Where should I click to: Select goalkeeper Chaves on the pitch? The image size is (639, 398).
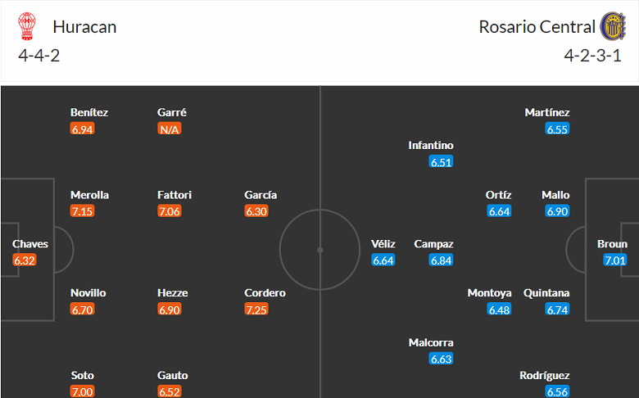click(30, 244)
